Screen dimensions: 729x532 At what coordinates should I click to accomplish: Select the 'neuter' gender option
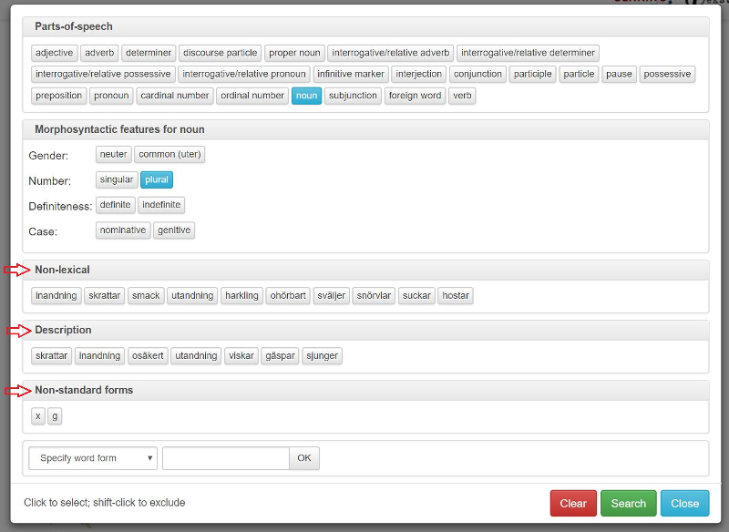114,155
